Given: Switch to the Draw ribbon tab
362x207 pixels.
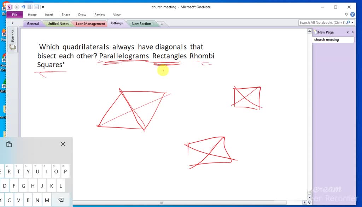Looking at the screenshot, I should pos(82,14).
